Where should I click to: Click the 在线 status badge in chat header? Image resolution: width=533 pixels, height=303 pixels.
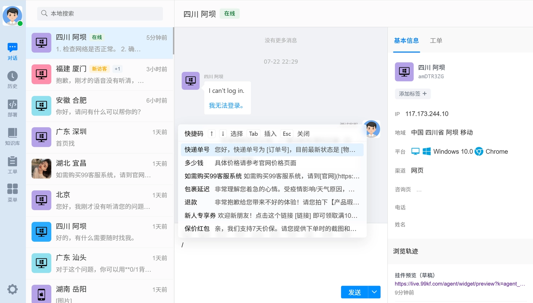[x=230, y=14]
